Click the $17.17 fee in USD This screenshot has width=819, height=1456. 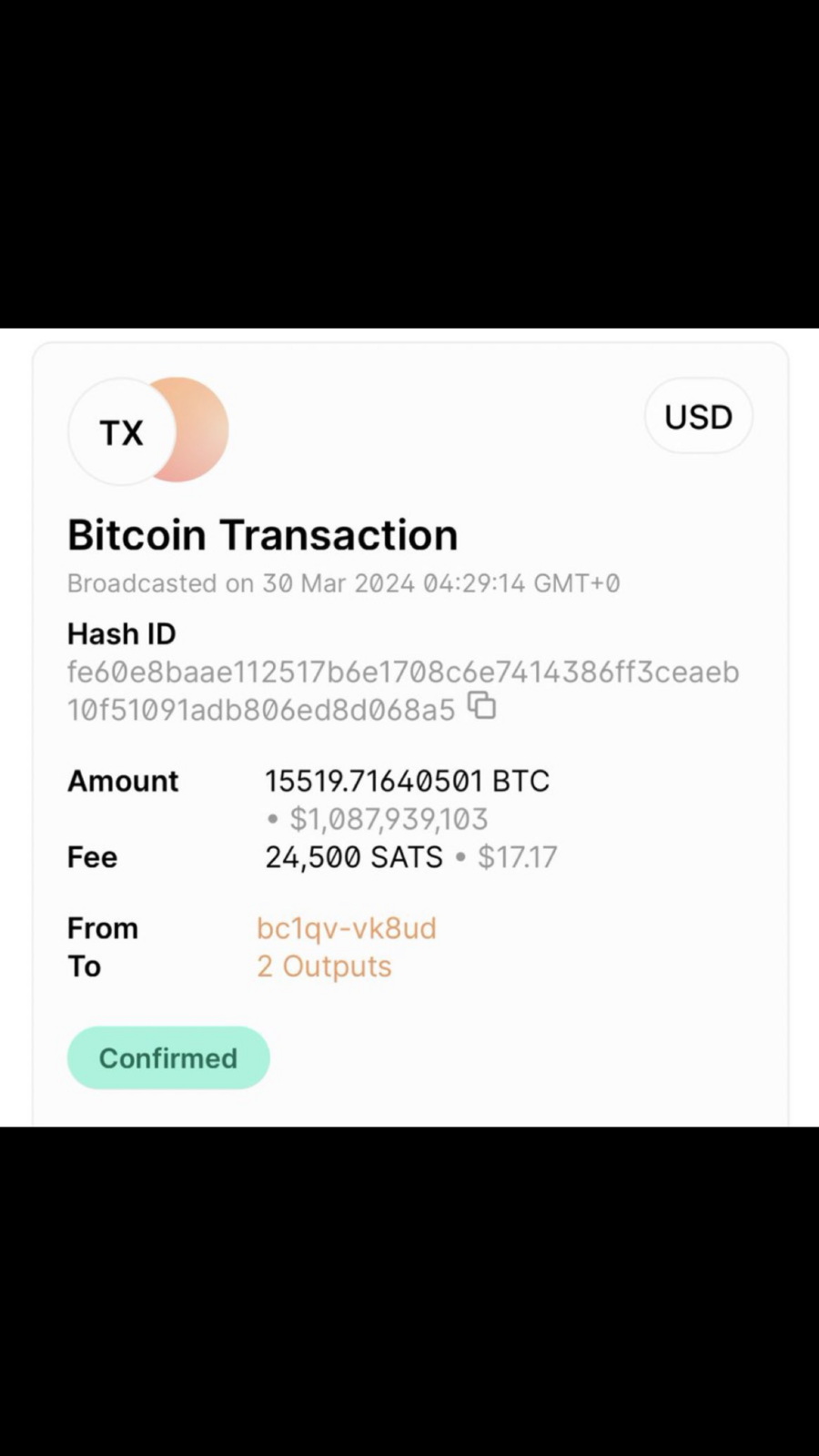pos(517,857)
